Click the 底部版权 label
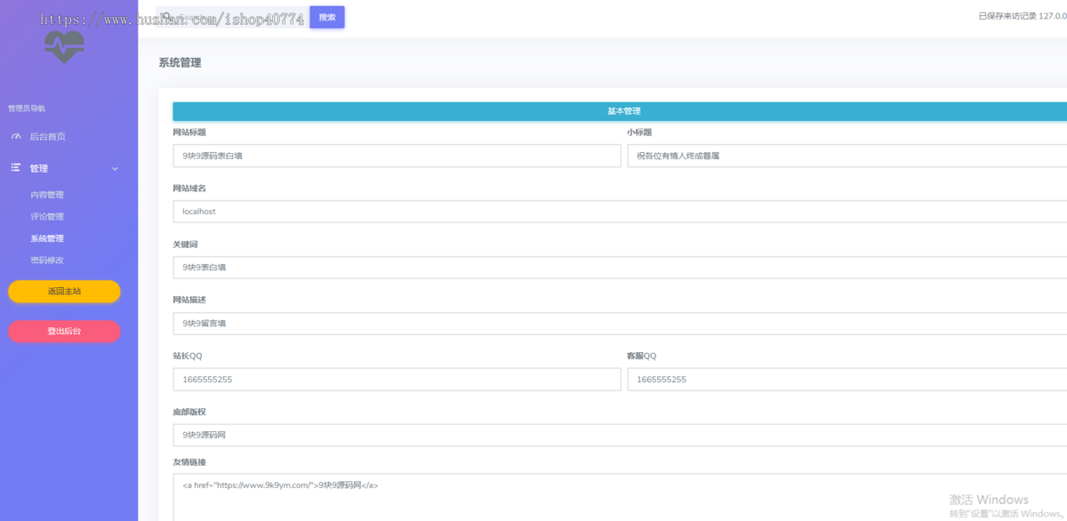 [189, 413]
